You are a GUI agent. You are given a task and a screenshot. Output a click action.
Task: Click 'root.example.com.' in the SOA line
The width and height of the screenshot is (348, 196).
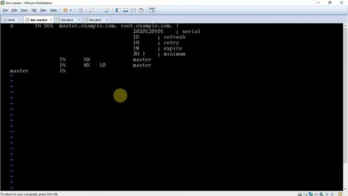[x=146, y=26]
